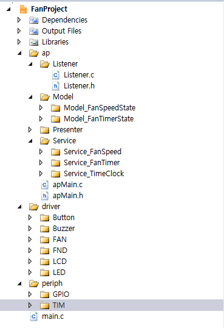
Task: Click the apMain.h header file icon
Action: tap(44, 196)
